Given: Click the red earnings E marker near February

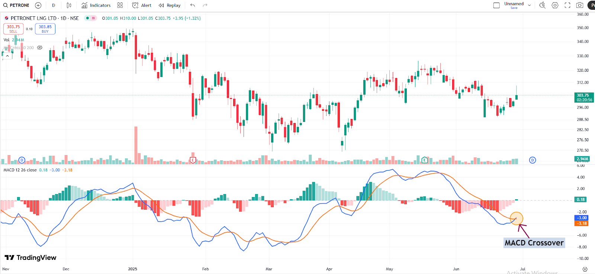Looking at the screenshot, I should click(193, 160).
